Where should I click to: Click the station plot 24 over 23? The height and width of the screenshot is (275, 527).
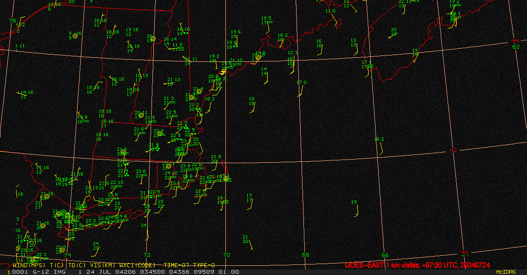click(x=96, y=246)
